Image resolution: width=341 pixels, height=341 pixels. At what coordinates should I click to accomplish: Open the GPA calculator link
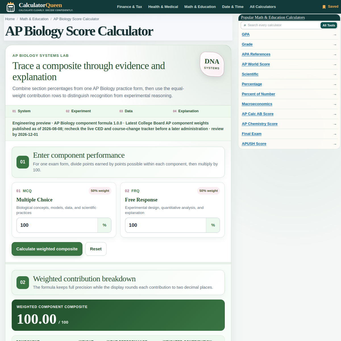[x=246, y=34]
